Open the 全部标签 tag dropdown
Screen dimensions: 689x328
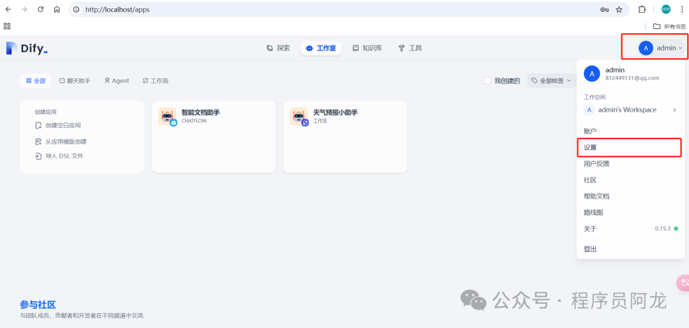(x=551, y=80)
